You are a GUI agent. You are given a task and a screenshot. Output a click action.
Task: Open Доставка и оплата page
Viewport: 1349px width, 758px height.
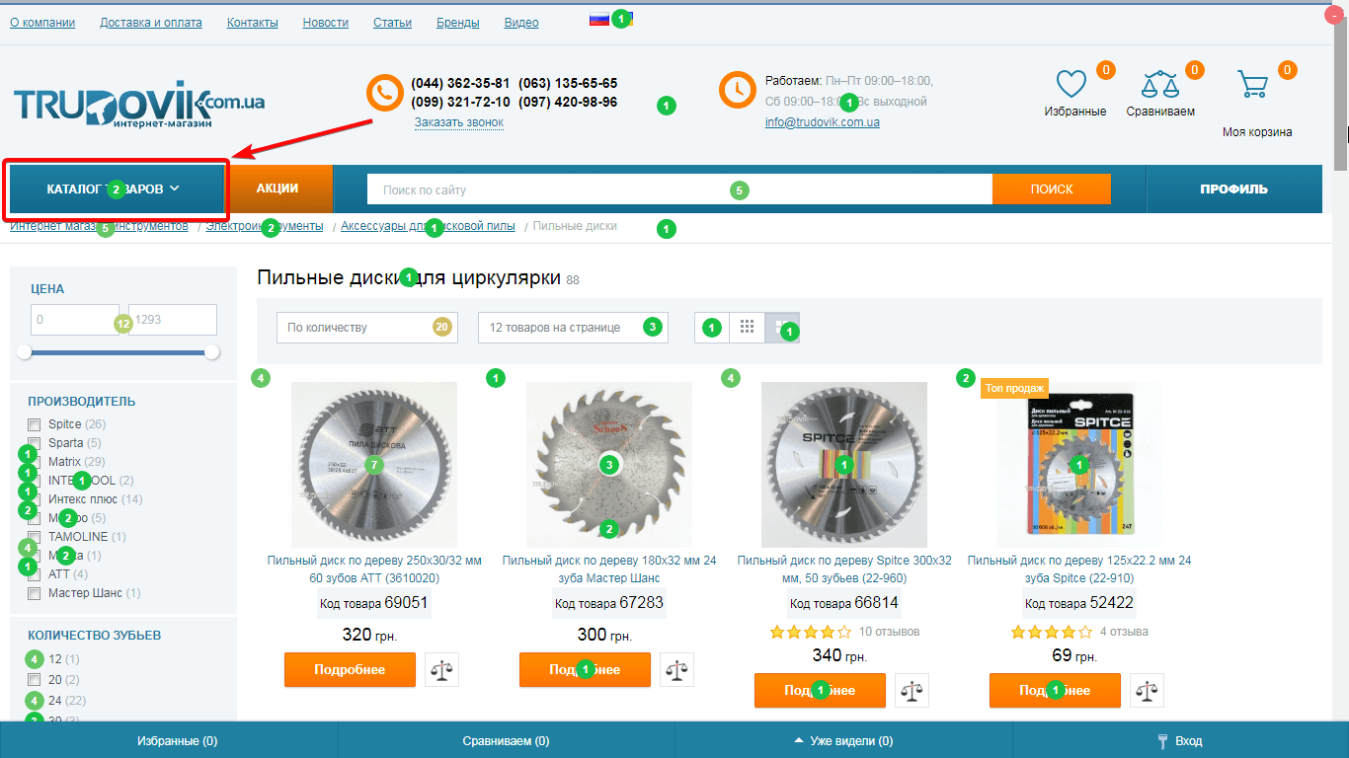(151, 23)
